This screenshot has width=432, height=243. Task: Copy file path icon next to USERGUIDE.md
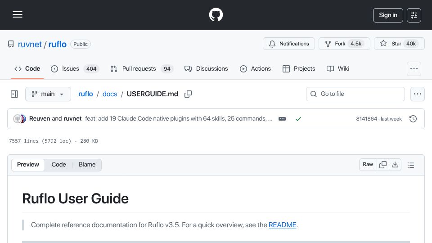coord(188,94)
